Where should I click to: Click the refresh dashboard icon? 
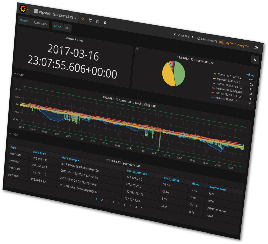256,48
